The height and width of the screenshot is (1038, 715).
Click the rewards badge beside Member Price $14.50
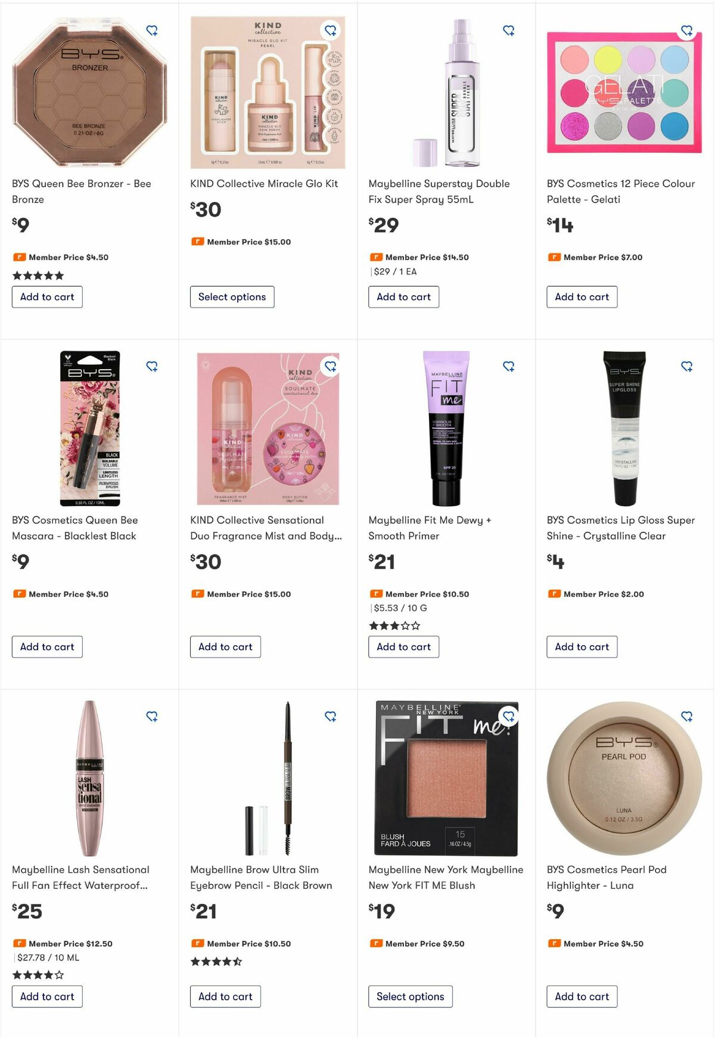point(377,257)
